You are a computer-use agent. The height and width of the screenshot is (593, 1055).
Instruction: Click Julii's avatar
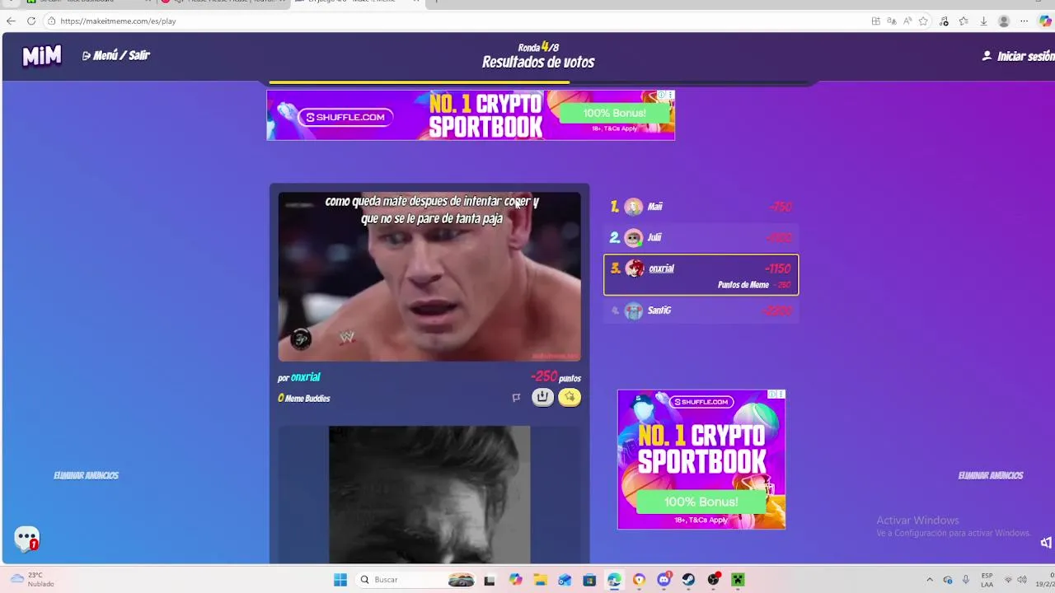(x=633, y=238)
